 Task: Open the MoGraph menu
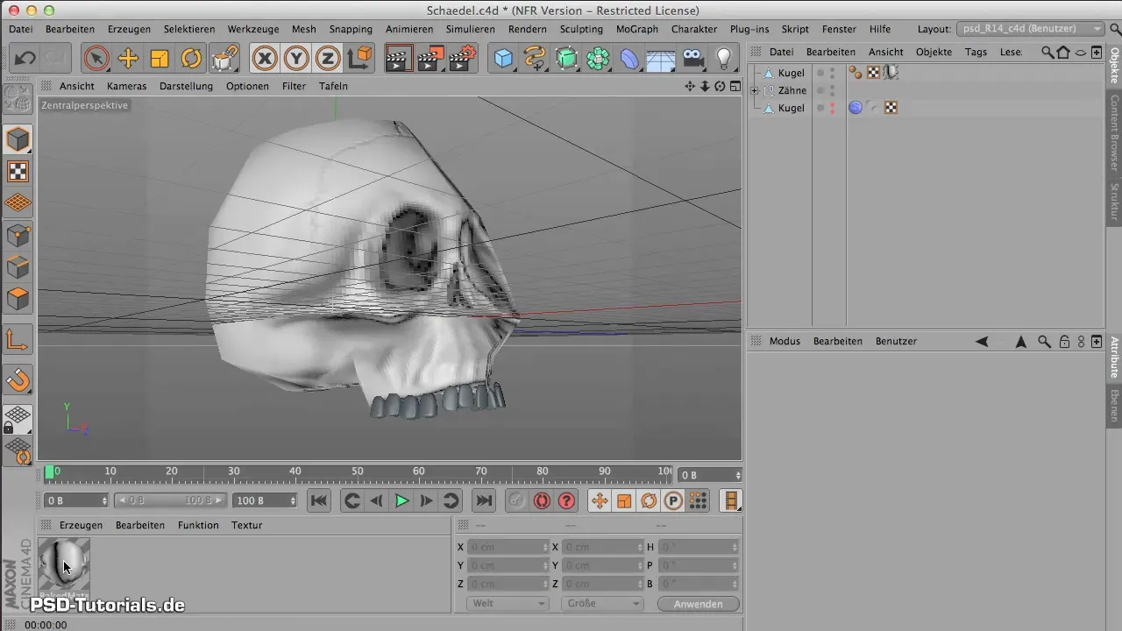pos(637,29)
